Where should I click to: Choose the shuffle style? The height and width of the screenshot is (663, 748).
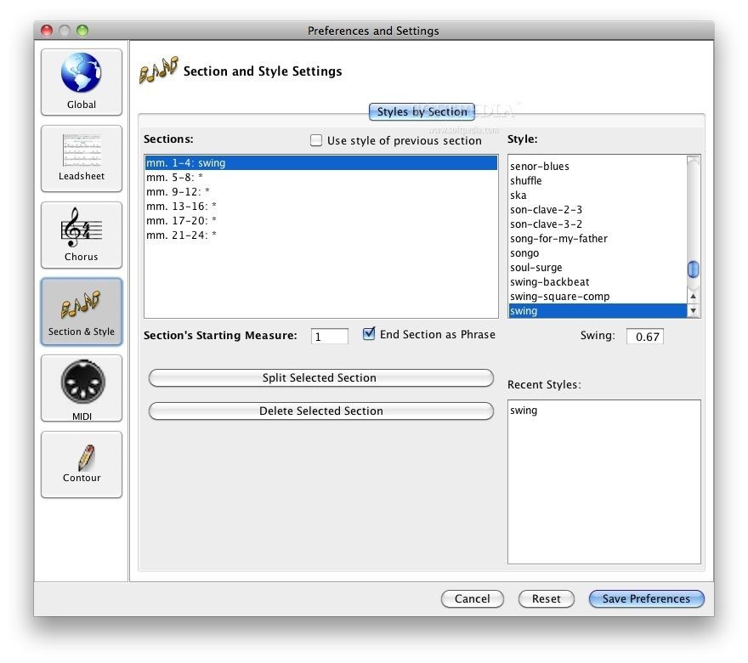click(525, 181)
